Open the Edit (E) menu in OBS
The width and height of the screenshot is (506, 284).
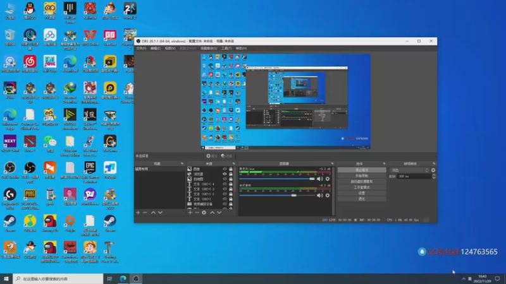[155, 49]
